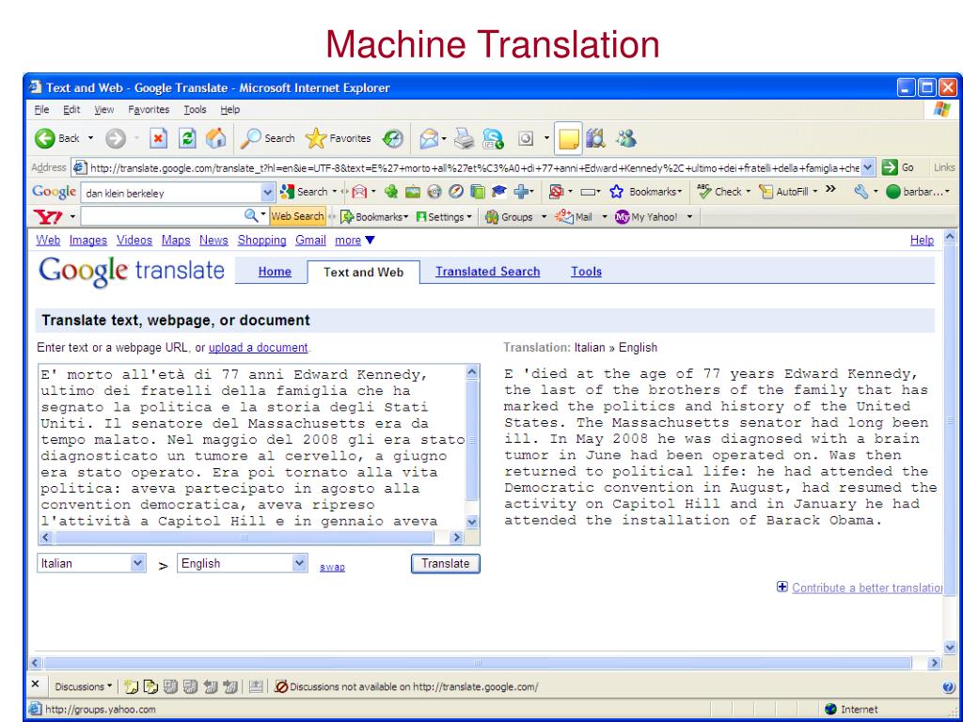Open the Gmail link
The image size is (963, 722).
tap(310, 241)
